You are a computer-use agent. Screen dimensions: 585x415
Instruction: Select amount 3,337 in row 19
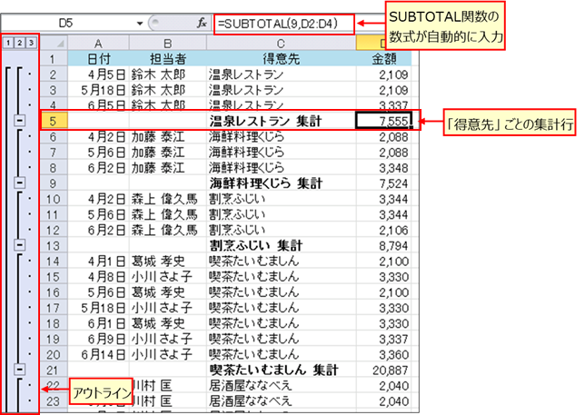pos(383,339)
